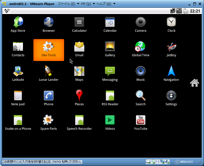Open the ファイル (F) menu

pyautogui.click(x=67, y=4)
